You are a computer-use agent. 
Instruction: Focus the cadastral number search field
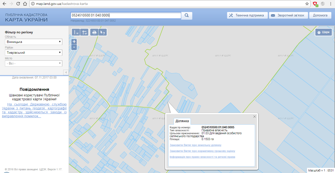click(126, 15)
